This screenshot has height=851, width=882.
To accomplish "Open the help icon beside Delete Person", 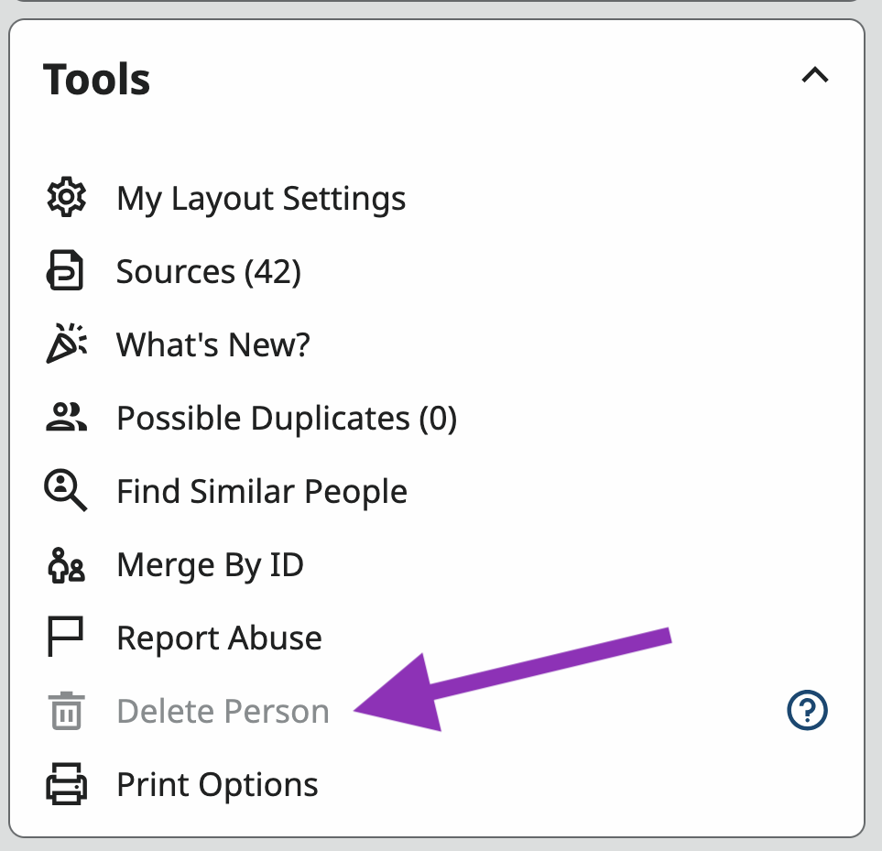I will click(x=807, y=710).
